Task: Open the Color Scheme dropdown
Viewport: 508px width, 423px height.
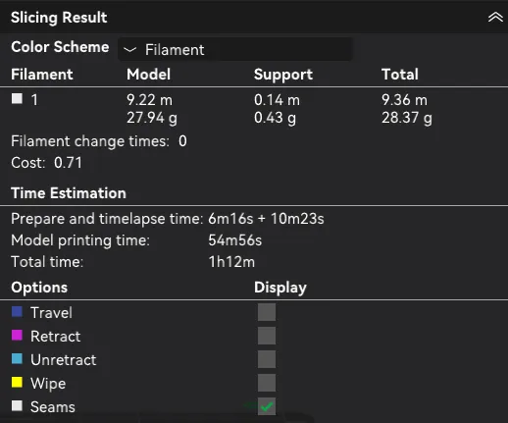Action: [235, 49]
